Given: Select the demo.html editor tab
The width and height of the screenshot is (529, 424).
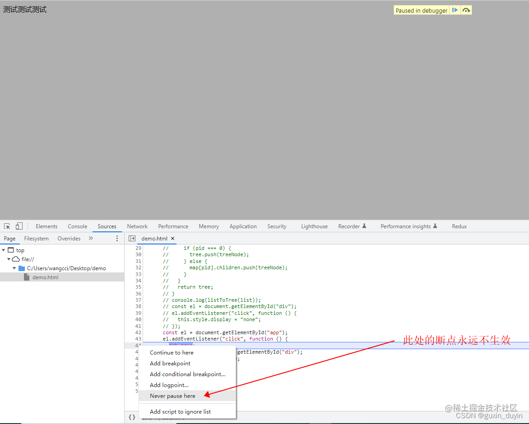Looking at the screenshot, I should (x=154, y=238).
